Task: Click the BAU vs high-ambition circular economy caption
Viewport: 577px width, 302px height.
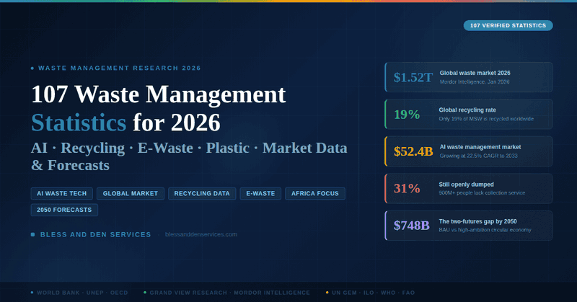Action: 485,230
